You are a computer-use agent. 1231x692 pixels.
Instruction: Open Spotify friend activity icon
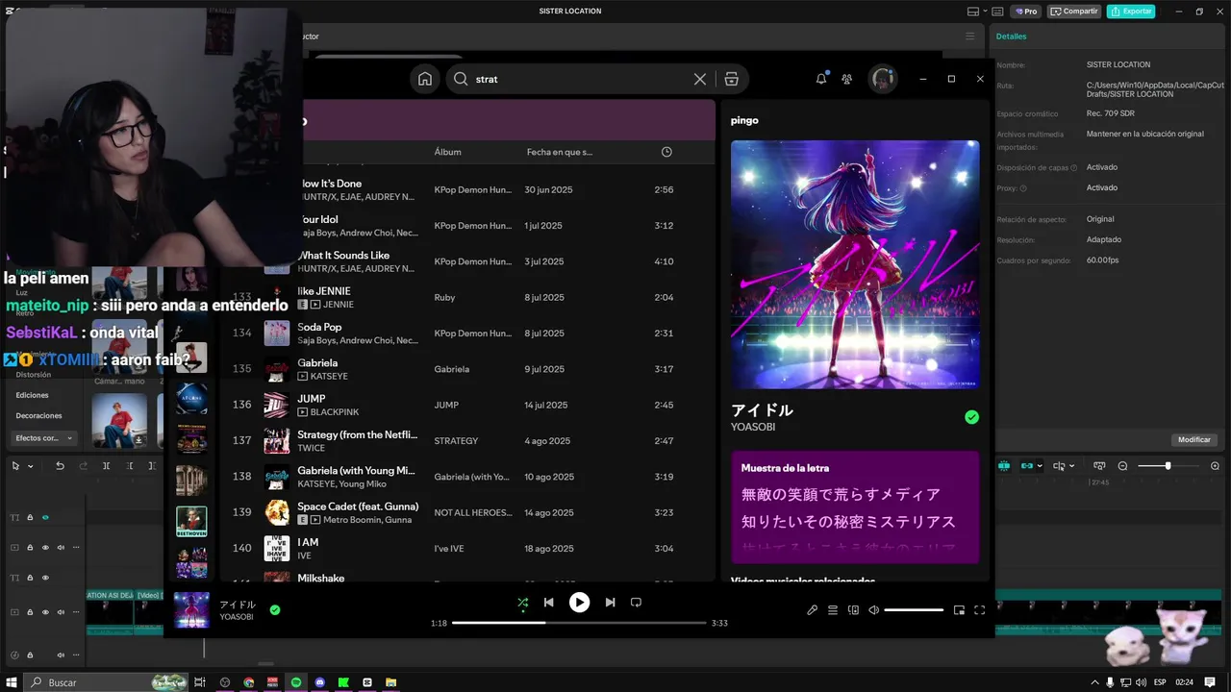tap(847, 79)
